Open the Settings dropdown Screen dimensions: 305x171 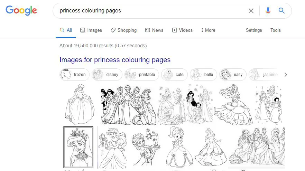pos(254,30)
